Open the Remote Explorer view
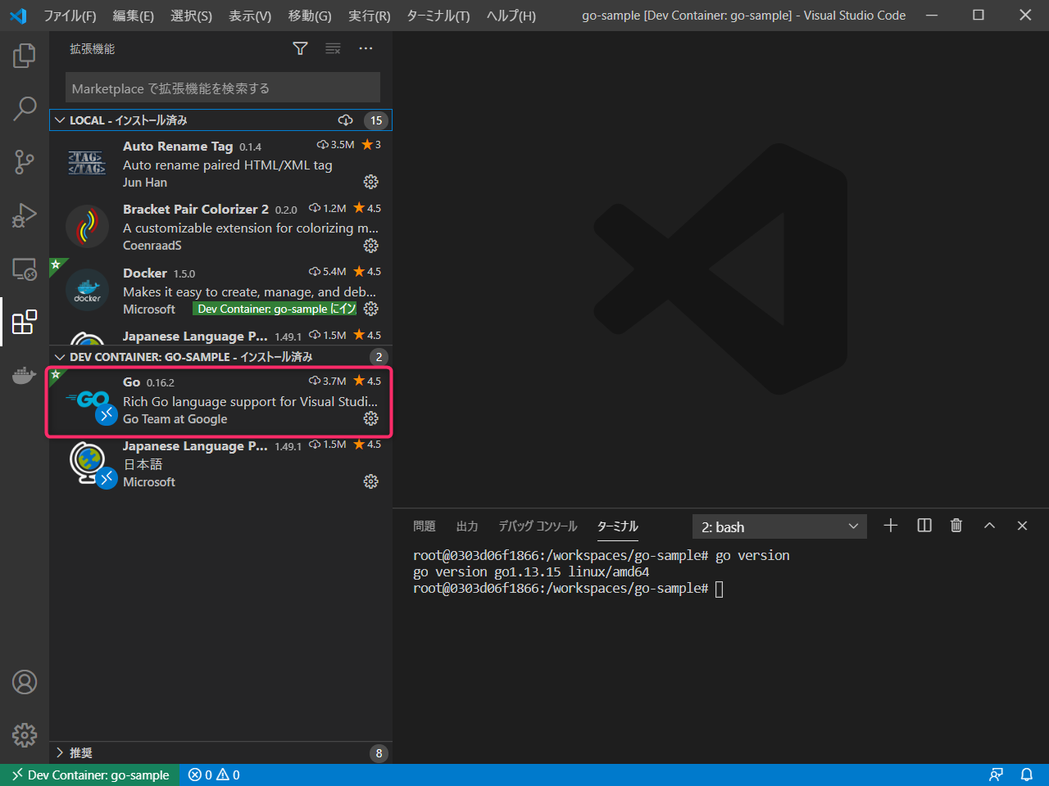1049x786 pixels. pyautogui.click(x=24, y=269)
